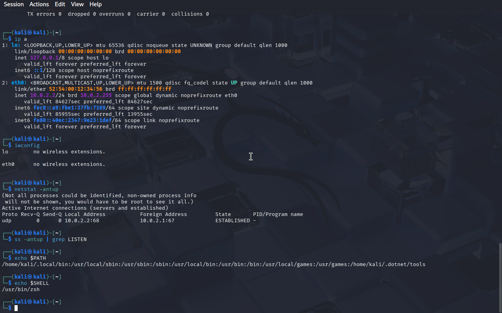Click the eth0 inet address 10.0.2.2
This screenshot has height=313, width=502.
(43, 95)
